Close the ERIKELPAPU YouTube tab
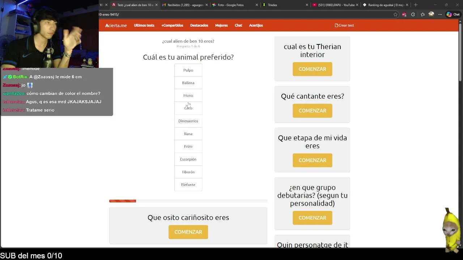The width and height of the screenshot is (463, 260). click(357, 5)
